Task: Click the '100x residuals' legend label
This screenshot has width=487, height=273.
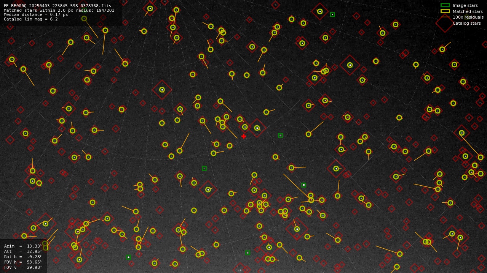Action: point(468,17)
